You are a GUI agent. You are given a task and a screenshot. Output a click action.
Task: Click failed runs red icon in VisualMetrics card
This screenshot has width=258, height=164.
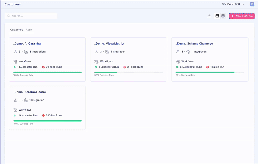click(x=124, y=67)
